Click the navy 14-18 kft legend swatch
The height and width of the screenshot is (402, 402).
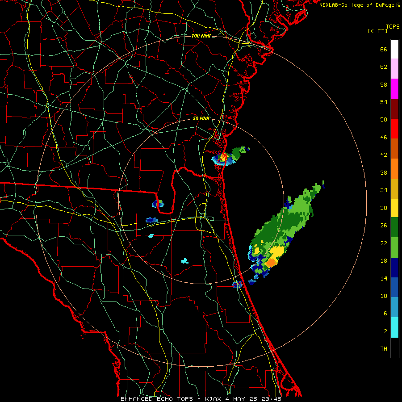click(x=394, y=268)
